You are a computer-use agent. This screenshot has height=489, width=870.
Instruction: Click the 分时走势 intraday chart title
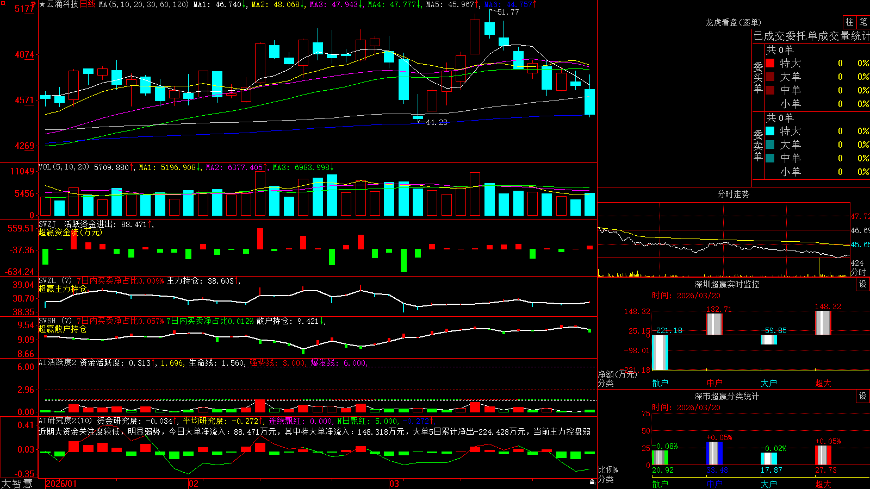click(x=733, y=194)
